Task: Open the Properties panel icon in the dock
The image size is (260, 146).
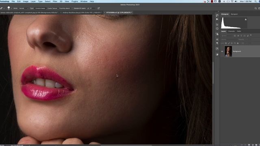Action: pos(217,25)
